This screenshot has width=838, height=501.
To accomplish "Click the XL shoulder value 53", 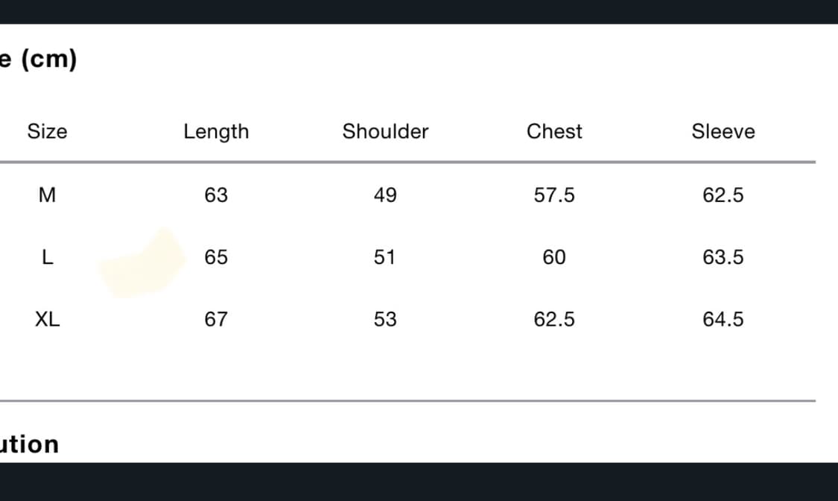I will [x=385, y=319].
